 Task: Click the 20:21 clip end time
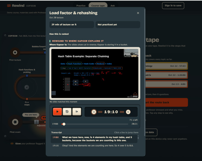(x=134, y=124)
